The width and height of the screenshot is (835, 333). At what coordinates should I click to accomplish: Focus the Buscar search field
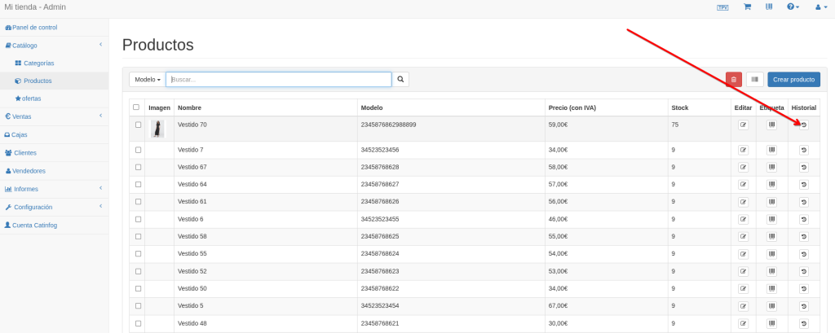[x=278, y=80]
